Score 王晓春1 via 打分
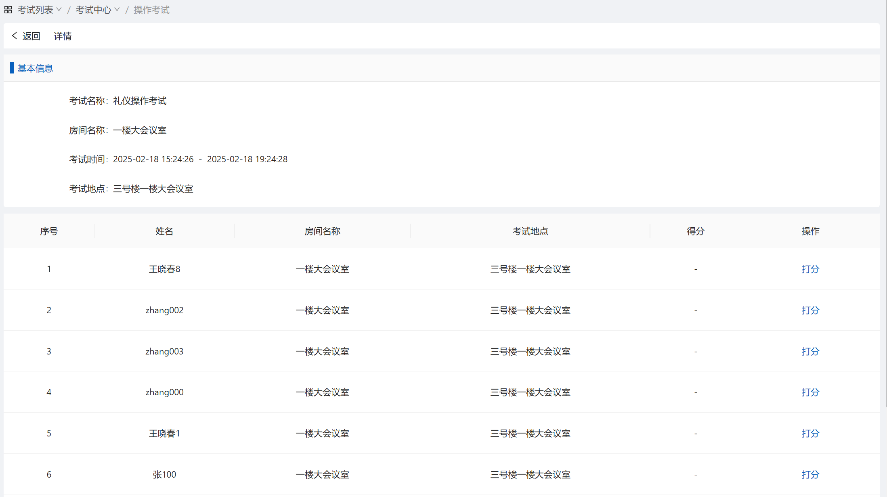The image size is (887, 497). 810,433
